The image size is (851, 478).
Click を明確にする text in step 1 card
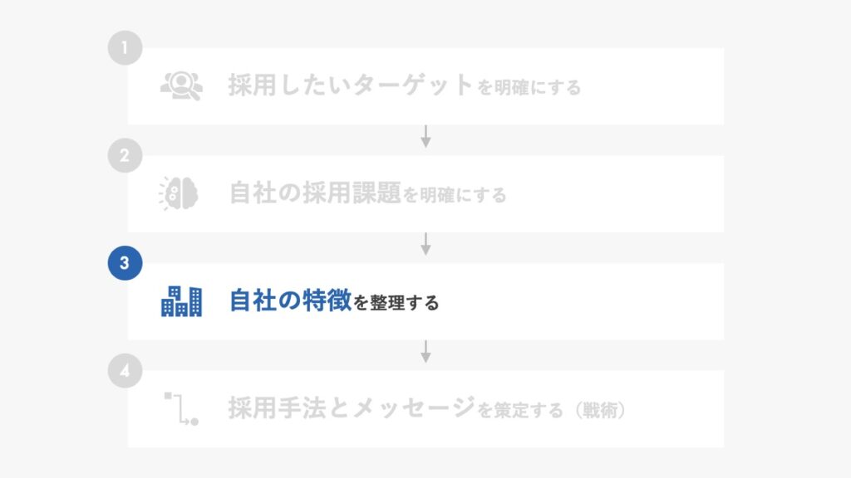[529, 87]
